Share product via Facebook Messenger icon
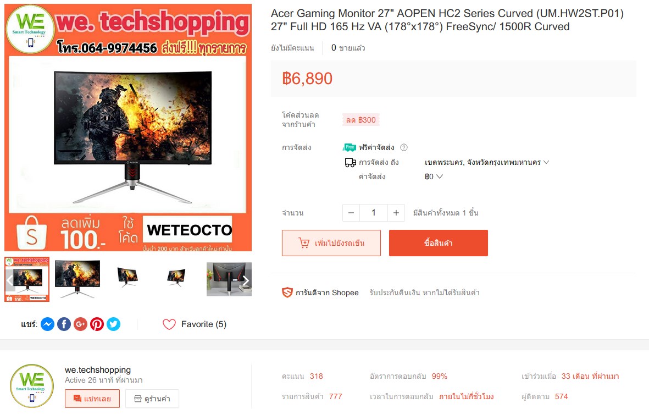649x414 pixels. coord(48,324)
